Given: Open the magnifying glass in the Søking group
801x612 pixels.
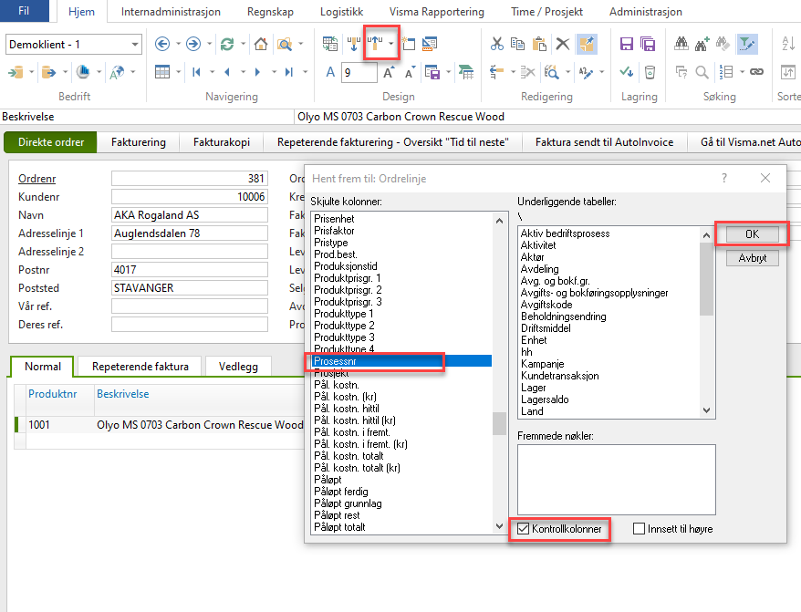Looking at the screenshot, I should (702, 72).
